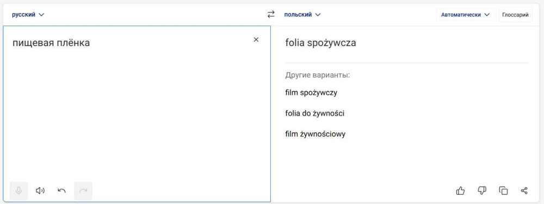Open the Глоссарий button
This screenshot has width=544, height=204.
click(515, 15)
